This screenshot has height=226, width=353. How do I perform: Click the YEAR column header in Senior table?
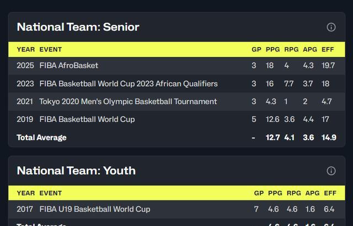point(26,49)
